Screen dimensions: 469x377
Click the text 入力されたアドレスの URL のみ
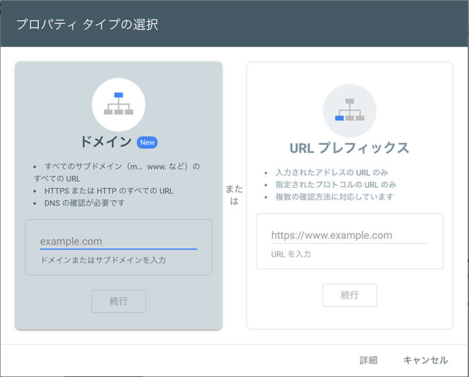[x=332, y=172]
